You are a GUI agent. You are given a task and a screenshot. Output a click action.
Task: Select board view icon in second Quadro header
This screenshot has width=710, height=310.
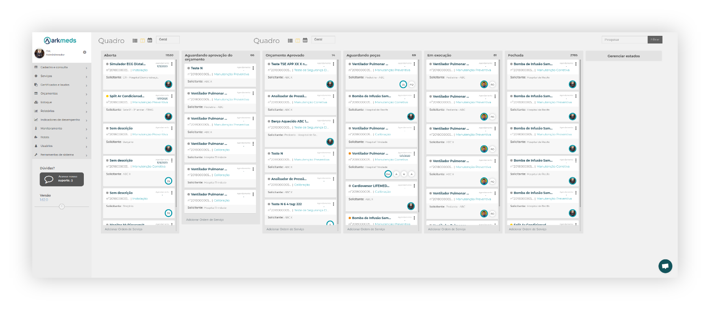click(298, 40)
